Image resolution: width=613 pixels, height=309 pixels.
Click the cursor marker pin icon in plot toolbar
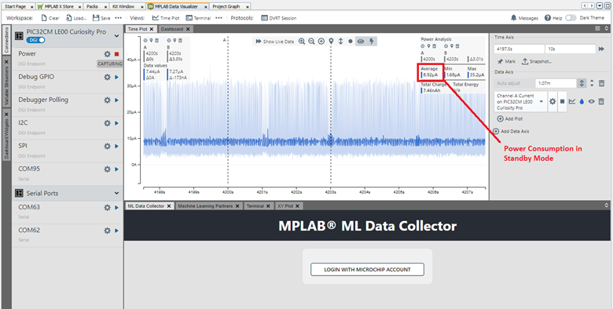click(331, 42)
